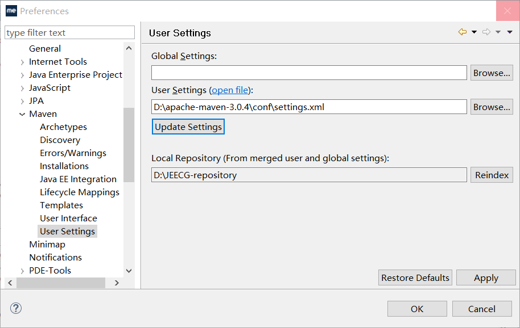Open Java EE Integration page
The height and width of the screenshot is (328, 520).
click(79, 179)
